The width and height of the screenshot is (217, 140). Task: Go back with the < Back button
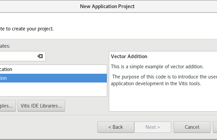pos(115,127)
